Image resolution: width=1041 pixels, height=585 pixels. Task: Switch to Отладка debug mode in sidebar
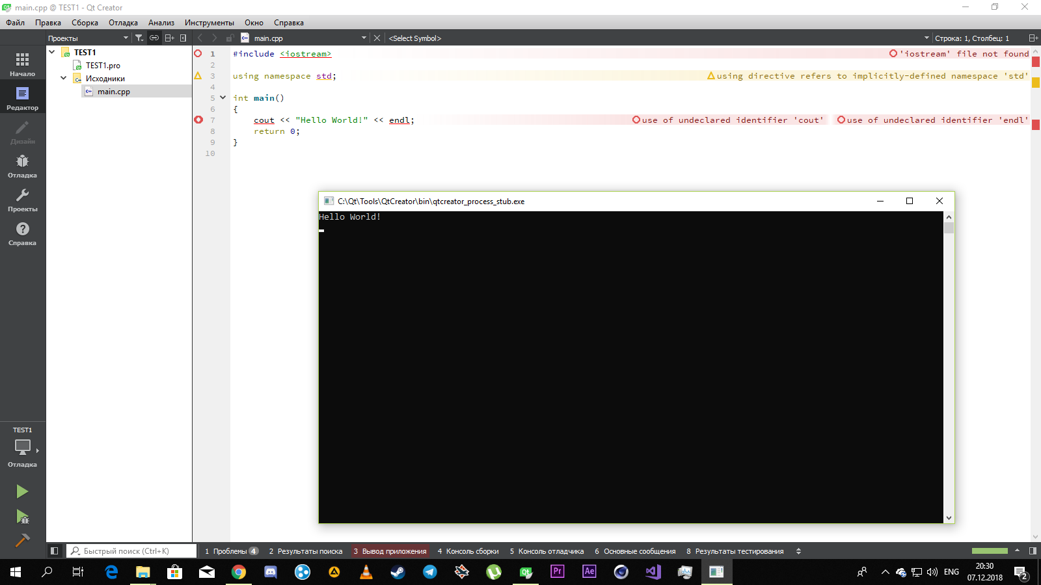point(22,165)
